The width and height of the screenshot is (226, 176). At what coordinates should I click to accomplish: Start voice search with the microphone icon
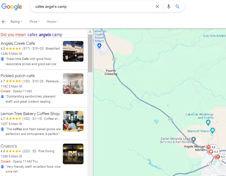[169, 7]
